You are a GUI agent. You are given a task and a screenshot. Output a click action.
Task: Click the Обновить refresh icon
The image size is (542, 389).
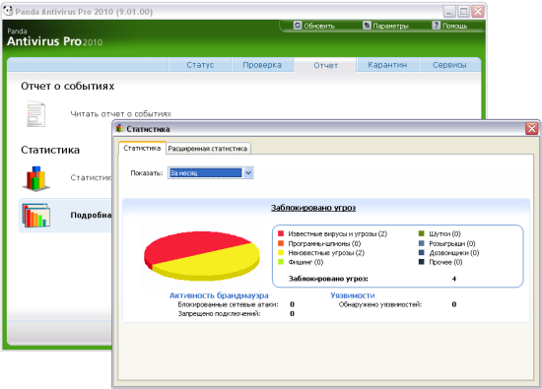tap(298, 26)
